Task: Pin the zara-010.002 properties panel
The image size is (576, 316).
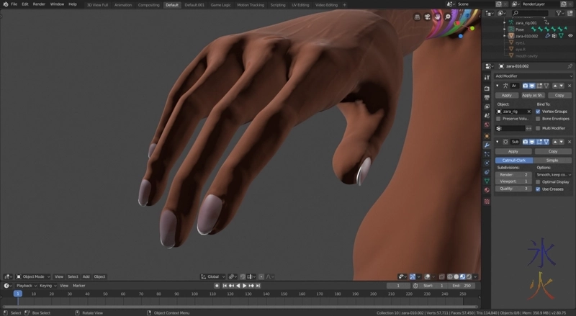Action: coord(570,66)
